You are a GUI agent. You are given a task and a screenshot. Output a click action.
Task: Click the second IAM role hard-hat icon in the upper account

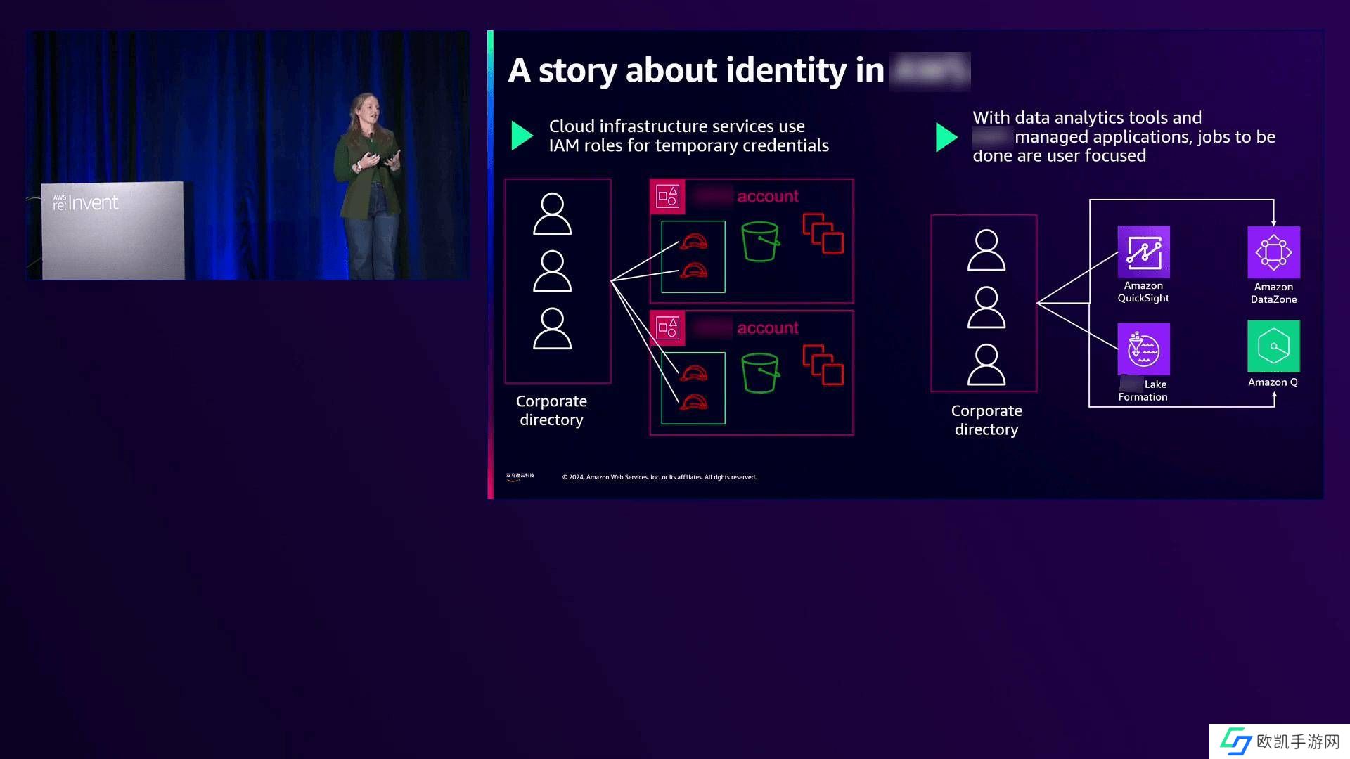click(x=694, y=270)
